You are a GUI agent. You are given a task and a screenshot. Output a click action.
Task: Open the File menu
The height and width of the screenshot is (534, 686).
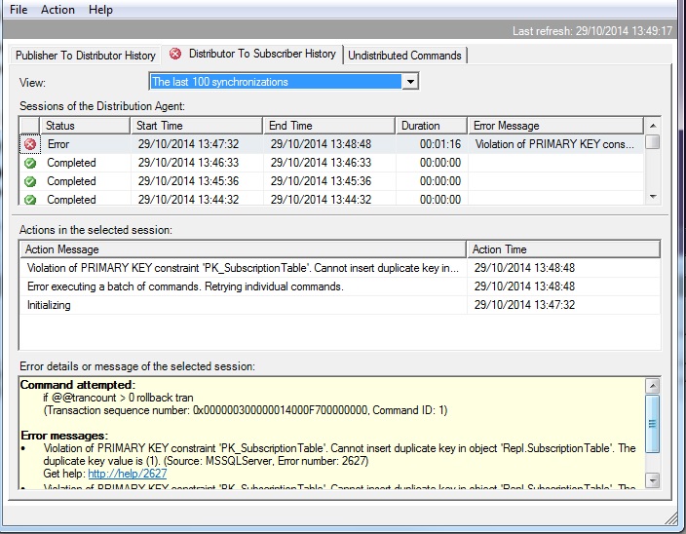click(x=19, y=10)
